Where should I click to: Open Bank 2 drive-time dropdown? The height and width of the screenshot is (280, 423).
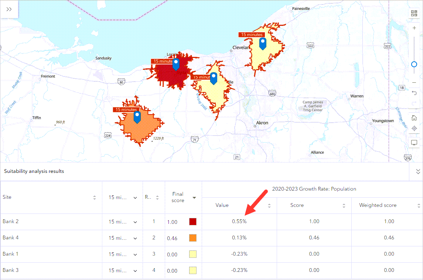(135, 222)
